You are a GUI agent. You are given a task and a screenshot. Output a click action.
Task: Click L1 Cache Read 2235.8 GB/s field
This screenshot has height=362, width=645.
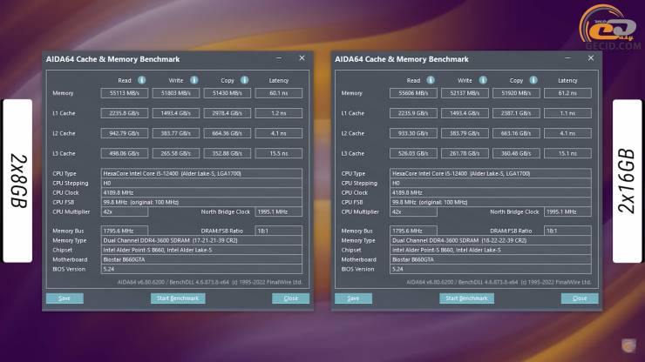click(125, 113)
